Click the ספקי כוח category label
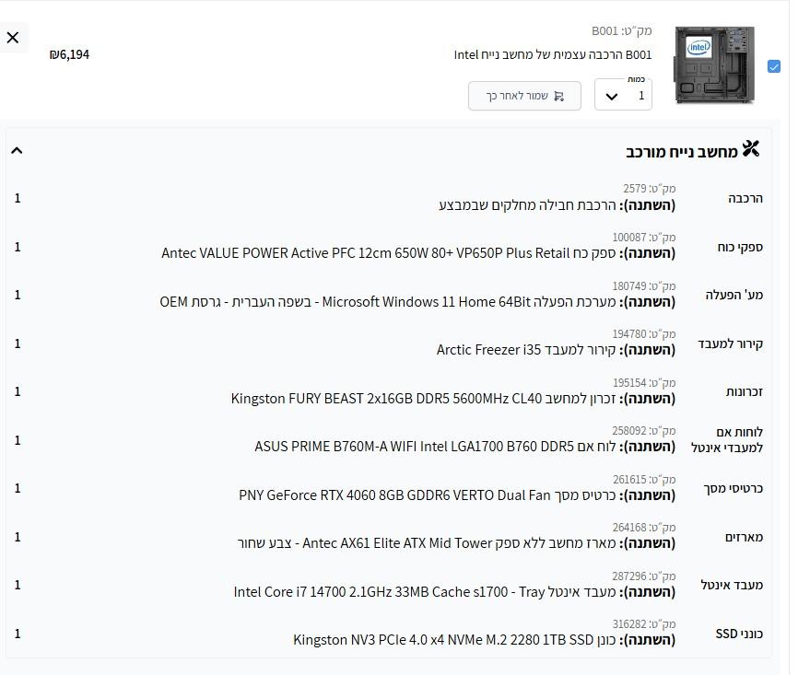Image resolution: width=798 pixels, height=675 pixels. (740, 247)
